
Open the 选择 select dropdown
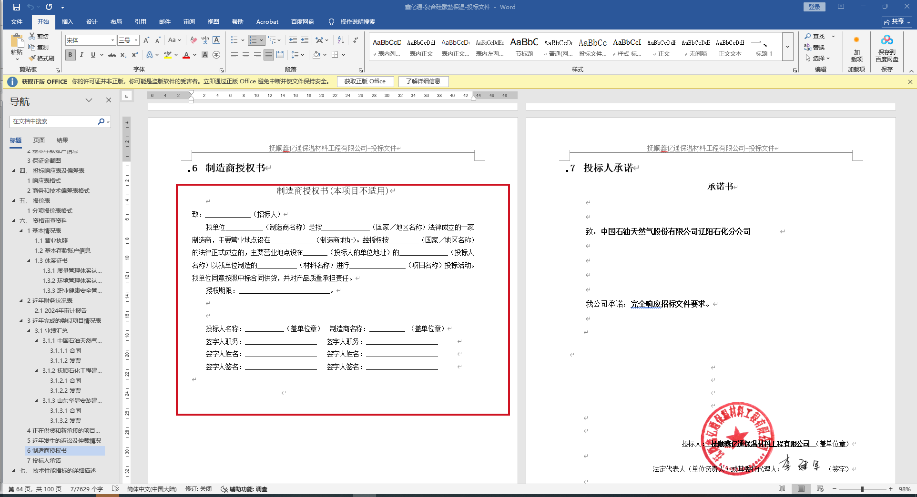click(x=818, y=58)
